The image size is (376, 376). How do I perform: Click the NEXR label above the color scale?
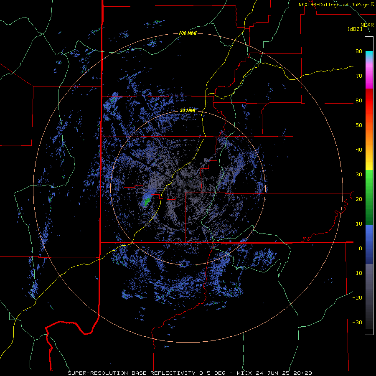pyautogui.click(x=367, y=25)
